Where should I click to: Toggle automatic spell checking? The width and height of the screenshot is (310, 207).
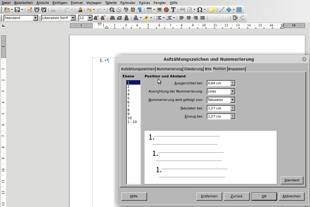click(133, 10)
